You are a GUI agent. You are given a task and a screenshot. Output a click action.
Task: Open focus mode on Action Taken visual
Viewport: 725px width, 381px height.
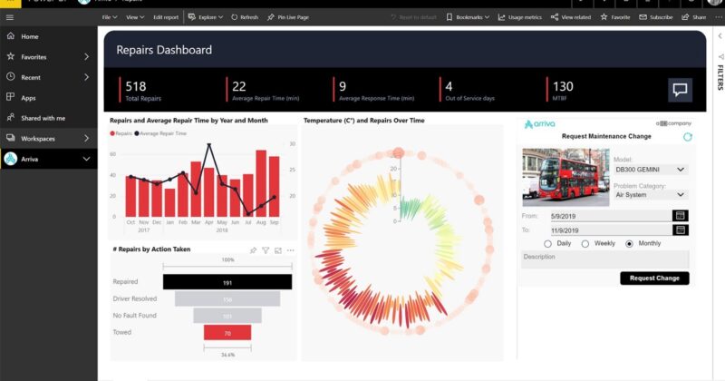tap(278, 250)
